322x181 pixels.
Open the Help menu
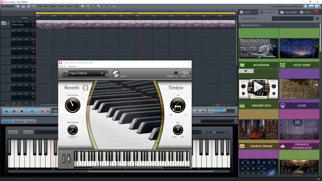[x=76, y=6]
